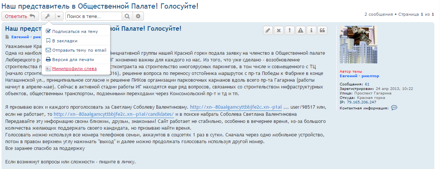Collapse the topic tools dropdown arrow
Image resolution: width=440 pixels, height=169 pixels.
(x=59, y=16)
